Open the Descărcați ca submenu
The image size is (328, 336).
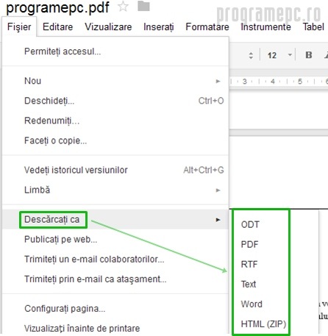(115, 219)
